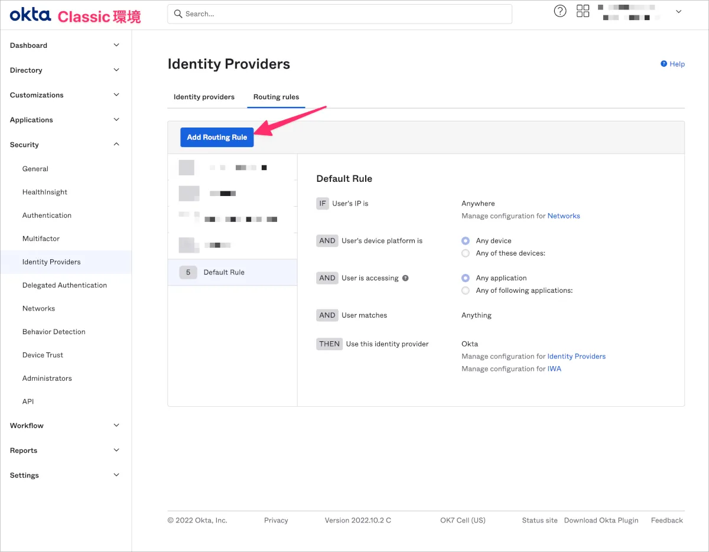Switch to the Identity providers tab

[204, 97]
